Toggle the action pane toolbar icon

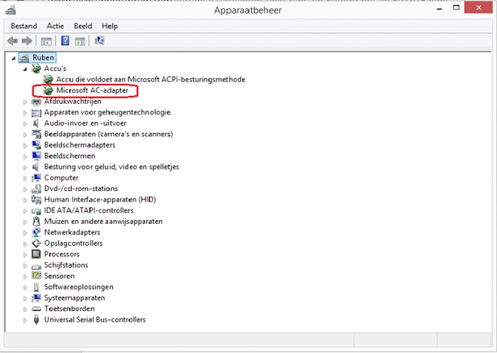[x=80, y=41]
